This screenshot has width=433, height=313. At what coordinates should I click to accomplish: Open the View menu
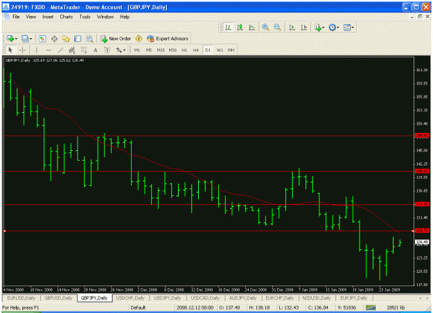(x=31, y=17)
